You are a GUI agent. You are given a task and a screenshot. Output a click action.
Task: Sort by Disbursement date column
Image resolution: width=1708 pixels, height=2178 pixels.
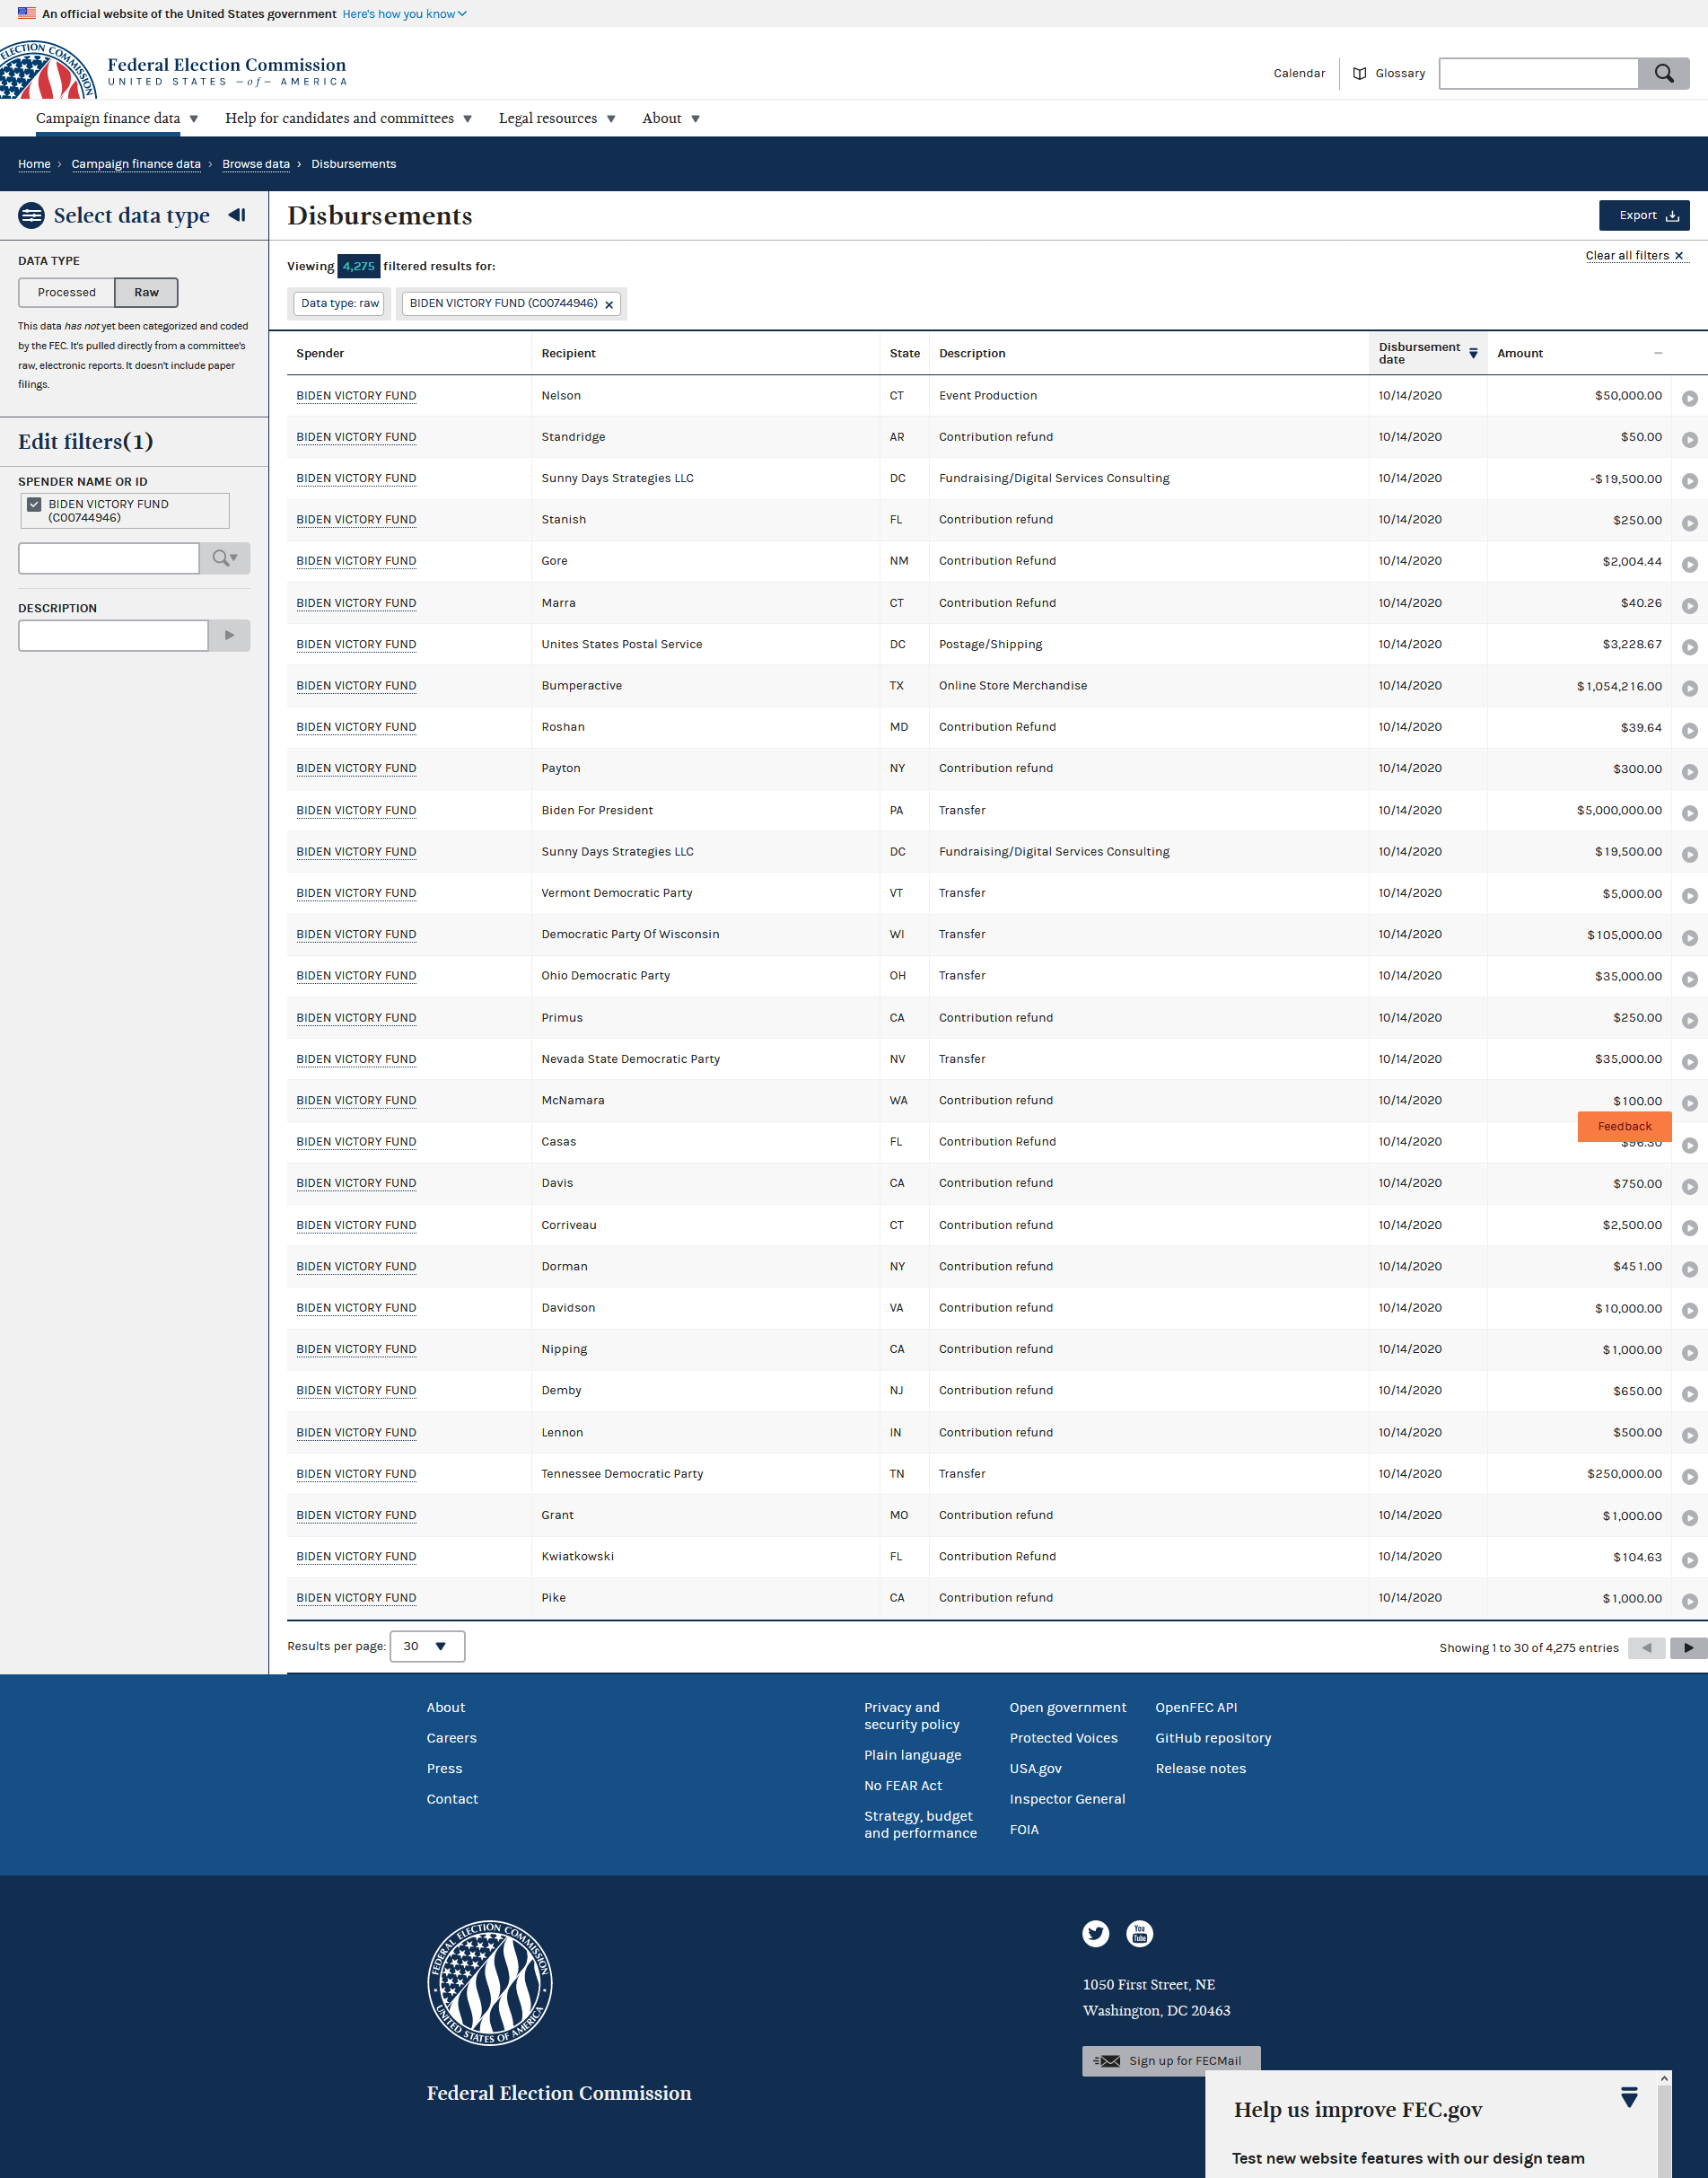coord(1427,353)
